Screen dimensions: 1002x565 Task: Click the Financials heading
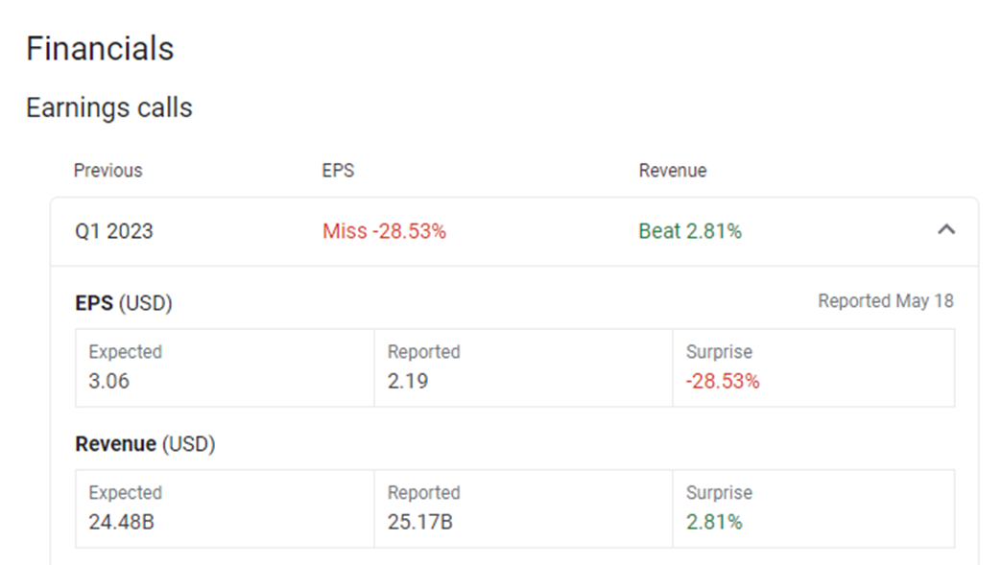(100, 49)
